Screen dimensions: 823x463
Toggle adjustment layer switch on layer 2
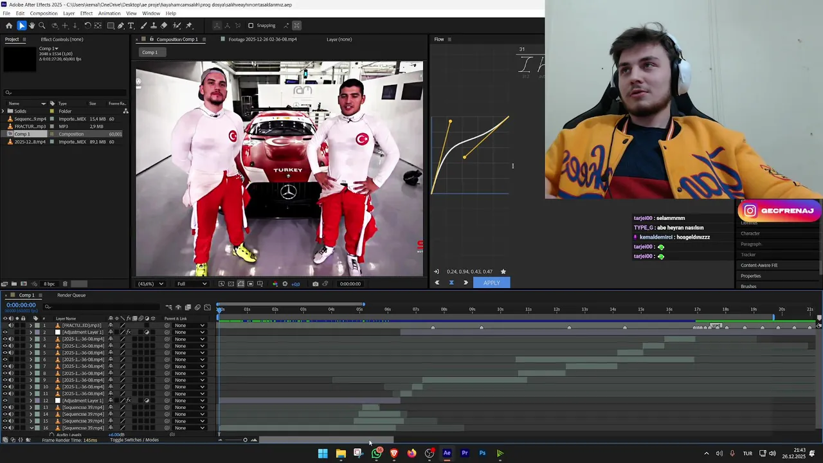coord(147,332)
